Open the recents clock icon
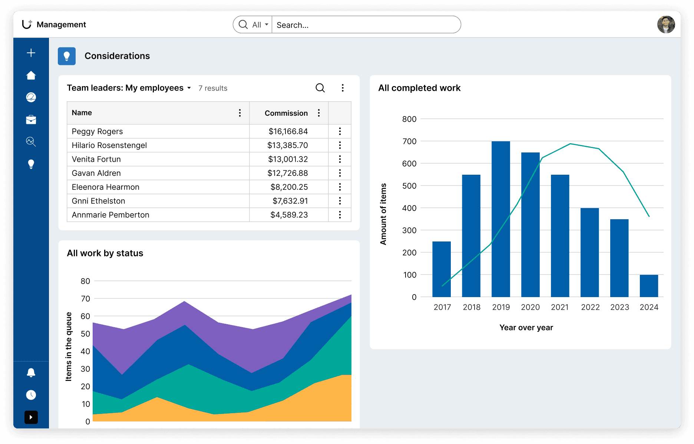Viewport: 694px width, 444px height. coord(31,395)
